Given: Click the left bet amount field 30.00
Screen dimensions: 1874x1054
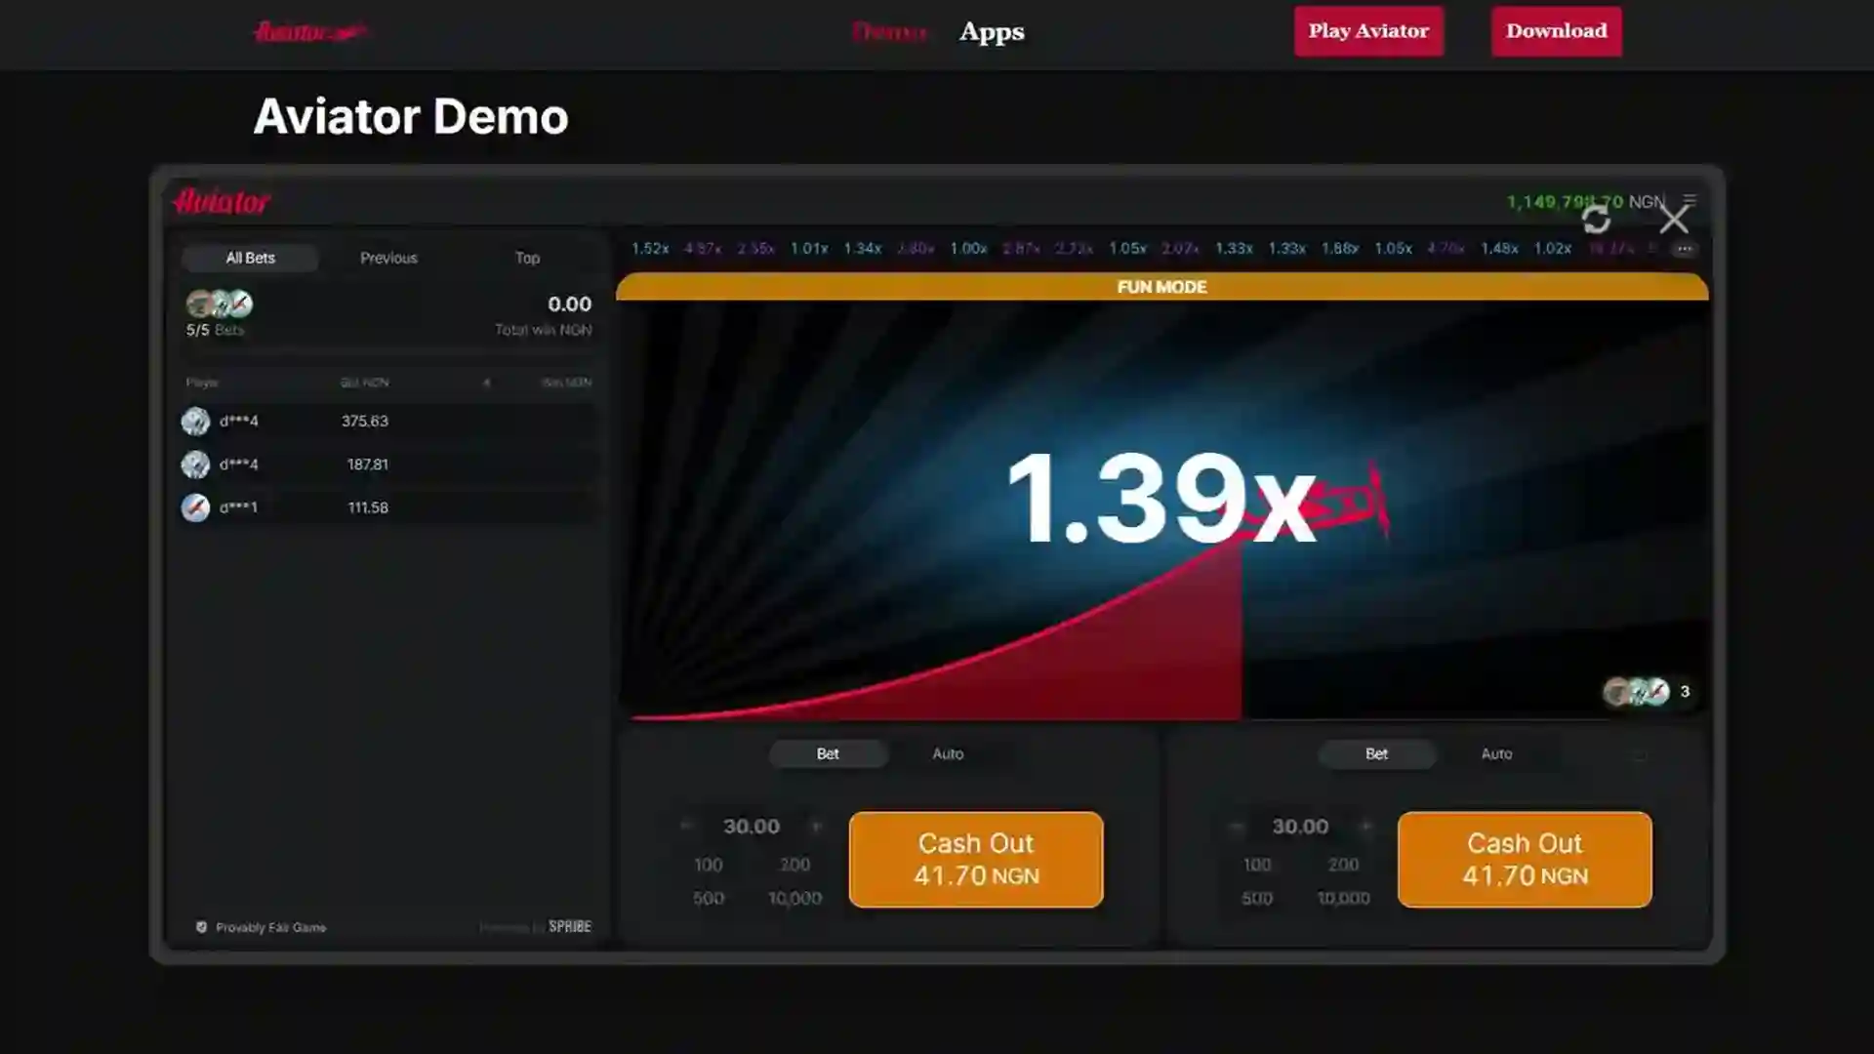Looking at the screenshot, I should point(752,827).
